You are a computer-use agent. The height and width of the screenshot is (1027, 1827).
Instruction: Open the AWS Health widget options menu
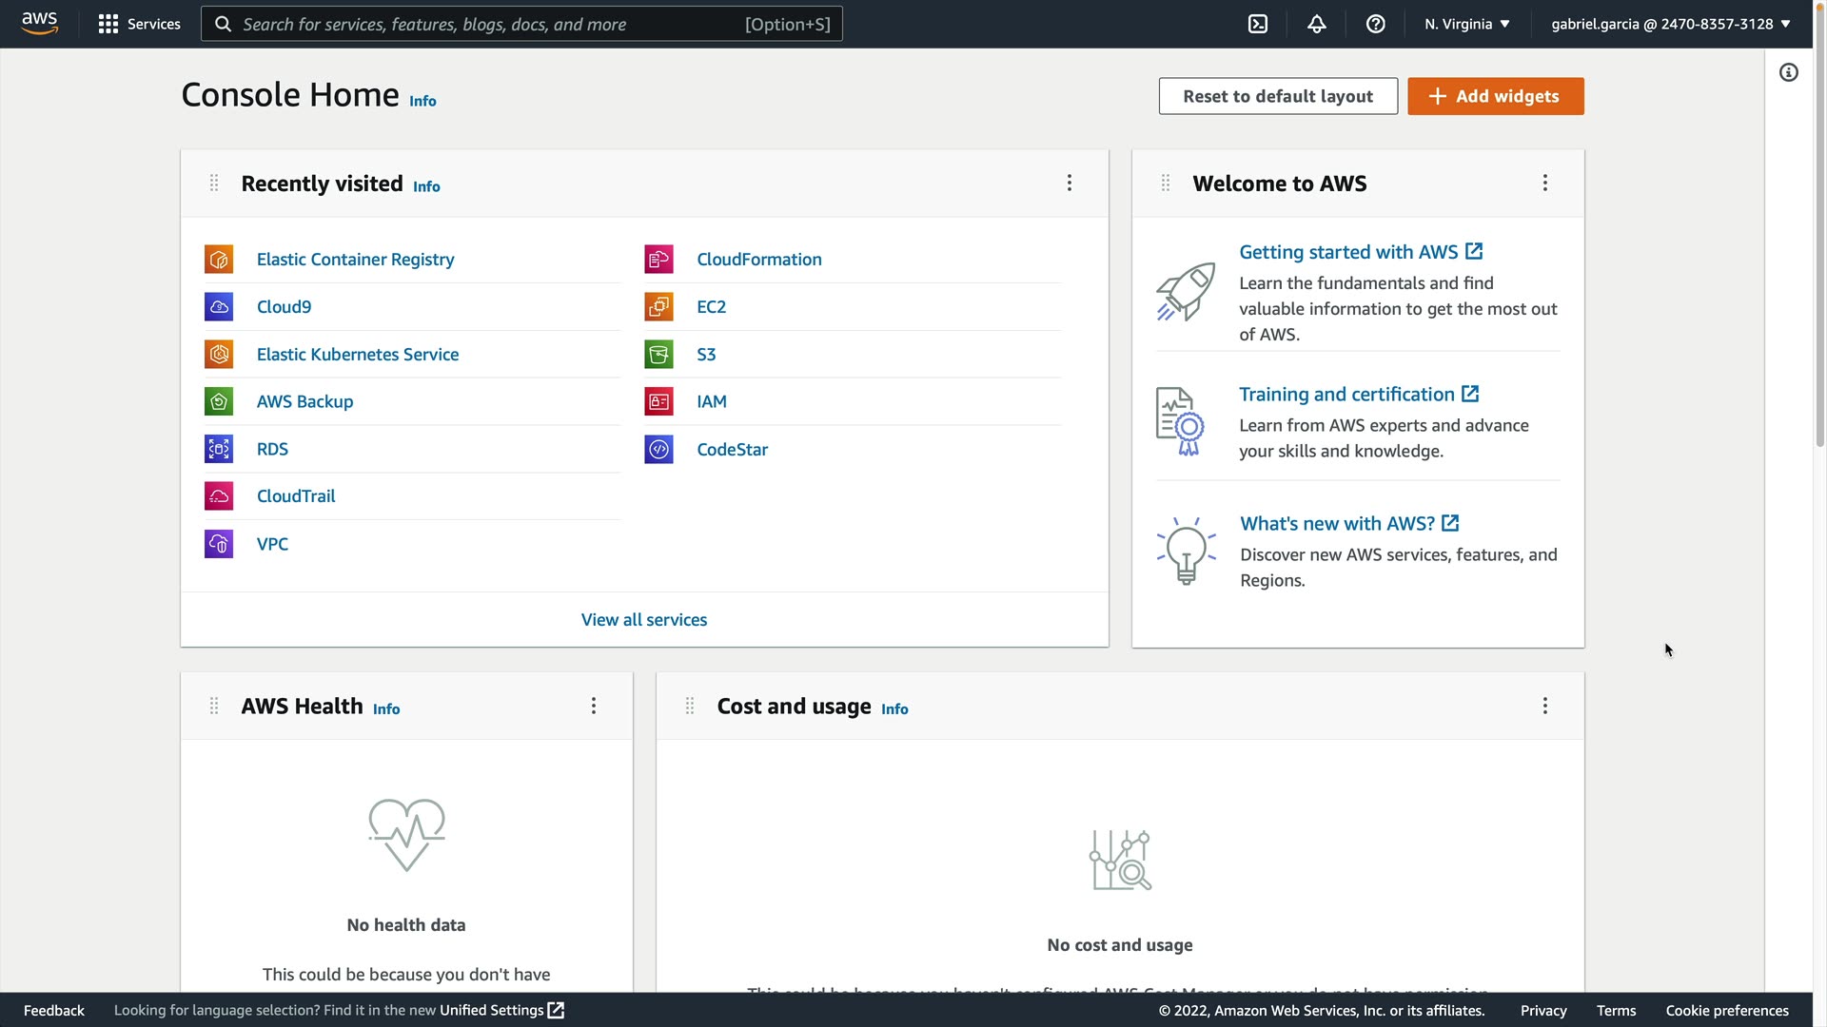594,706
